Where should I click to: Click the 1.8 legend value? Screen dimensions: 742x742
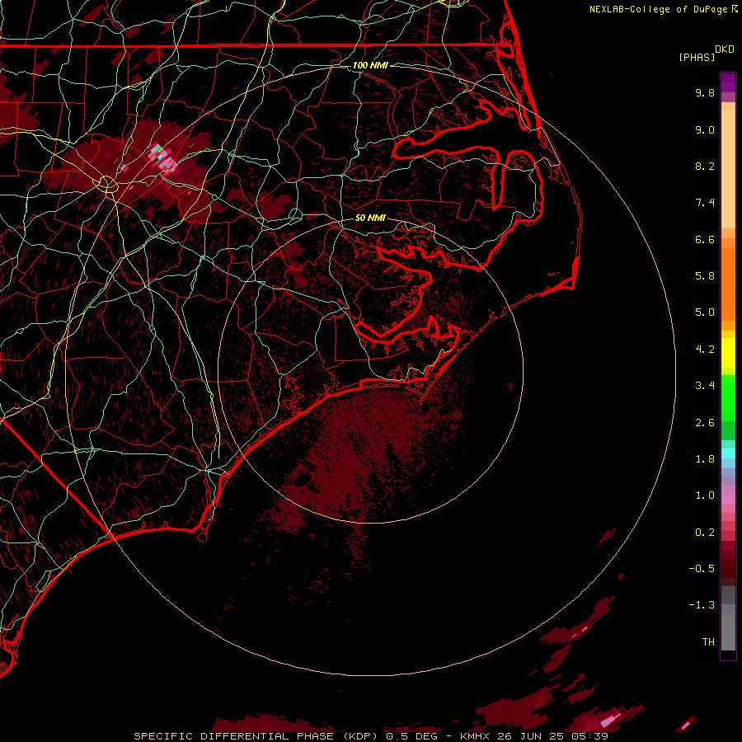[x=705, y=459]
